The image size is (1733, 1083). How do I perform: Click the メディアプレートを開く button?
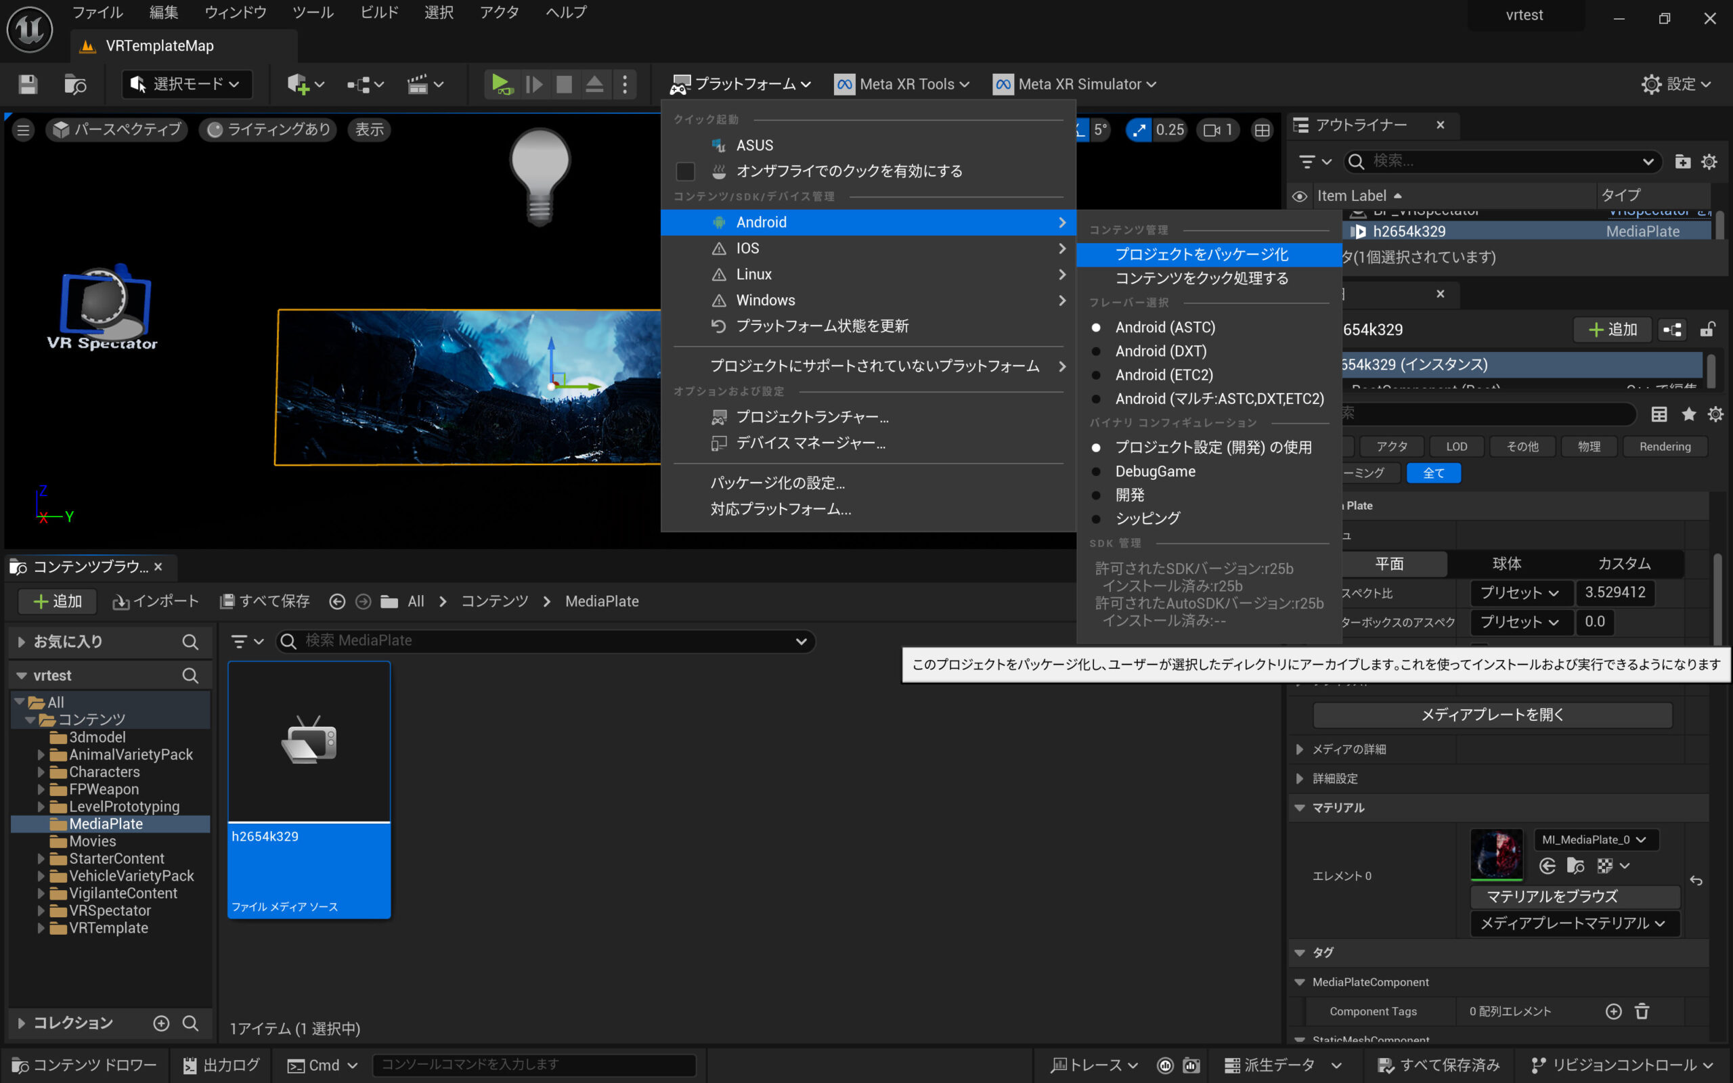click(x=1492, y=714)
